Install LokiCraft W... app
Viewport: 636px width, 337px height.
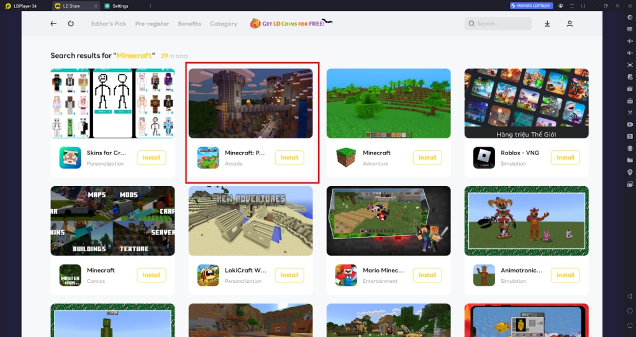point(289,276)
